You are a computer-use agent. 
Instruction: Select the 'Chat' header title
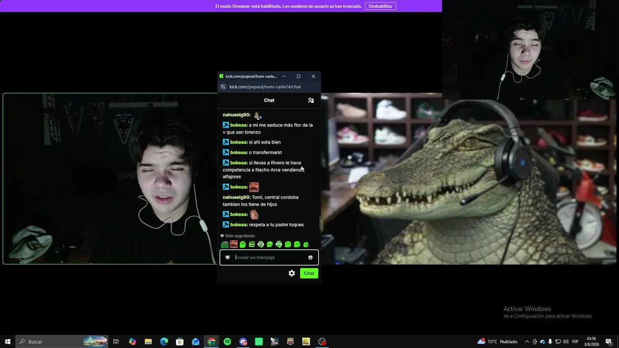[269, 101]
